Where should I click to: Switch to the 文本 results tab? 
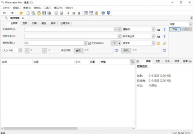(167, 61)
